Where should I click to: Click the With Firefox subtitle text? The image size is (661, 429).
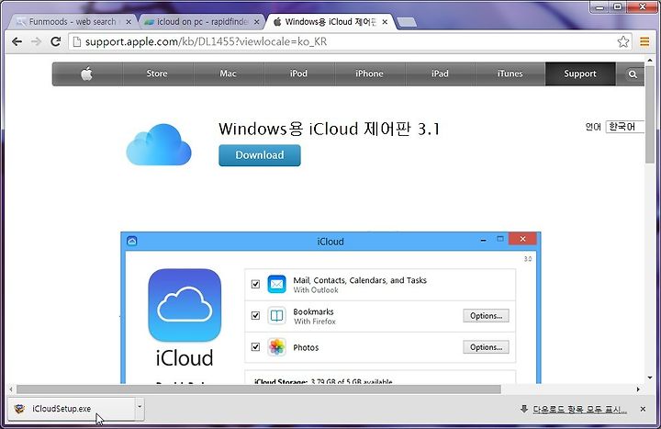(315, 322)
